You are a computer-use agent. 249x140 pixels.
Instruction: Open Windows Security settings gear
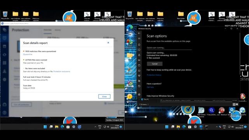pyautogui.click(x=139, y=94)
